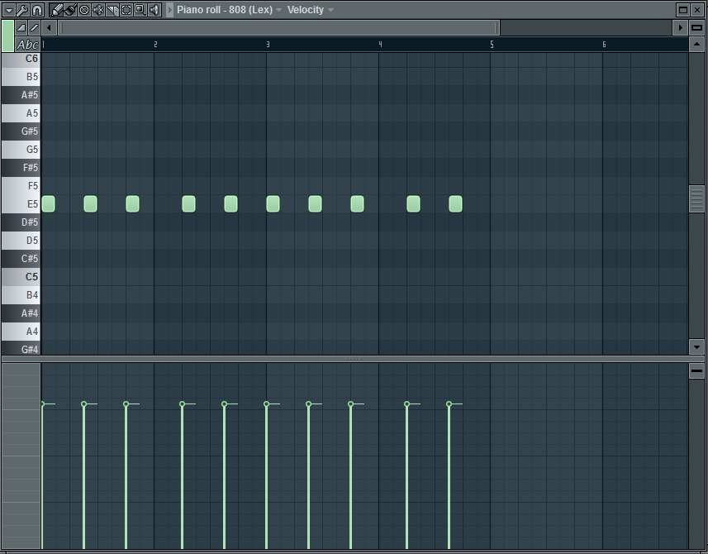Image resolution: width=708 pixels, height=554 pixels.
Task: Click the velocity handle of the last note
Action: (x=449, y=404)
